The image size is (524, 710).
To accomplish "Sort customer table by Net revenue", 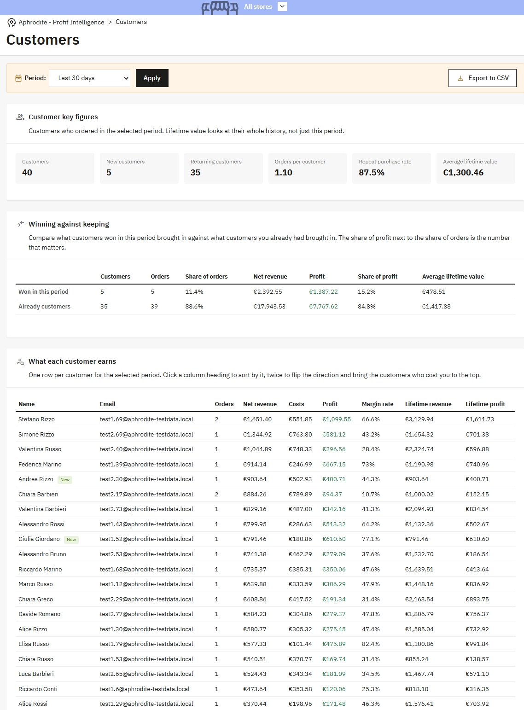I will tap(260, 404).
